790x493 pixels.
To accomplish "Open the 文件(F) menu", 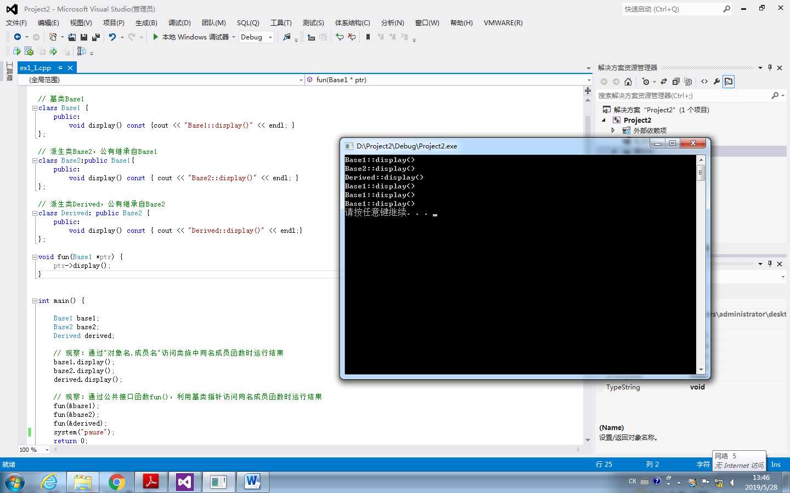I will [16, 23].
